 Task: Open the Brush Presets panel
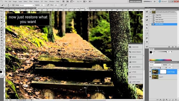point(135,52)
